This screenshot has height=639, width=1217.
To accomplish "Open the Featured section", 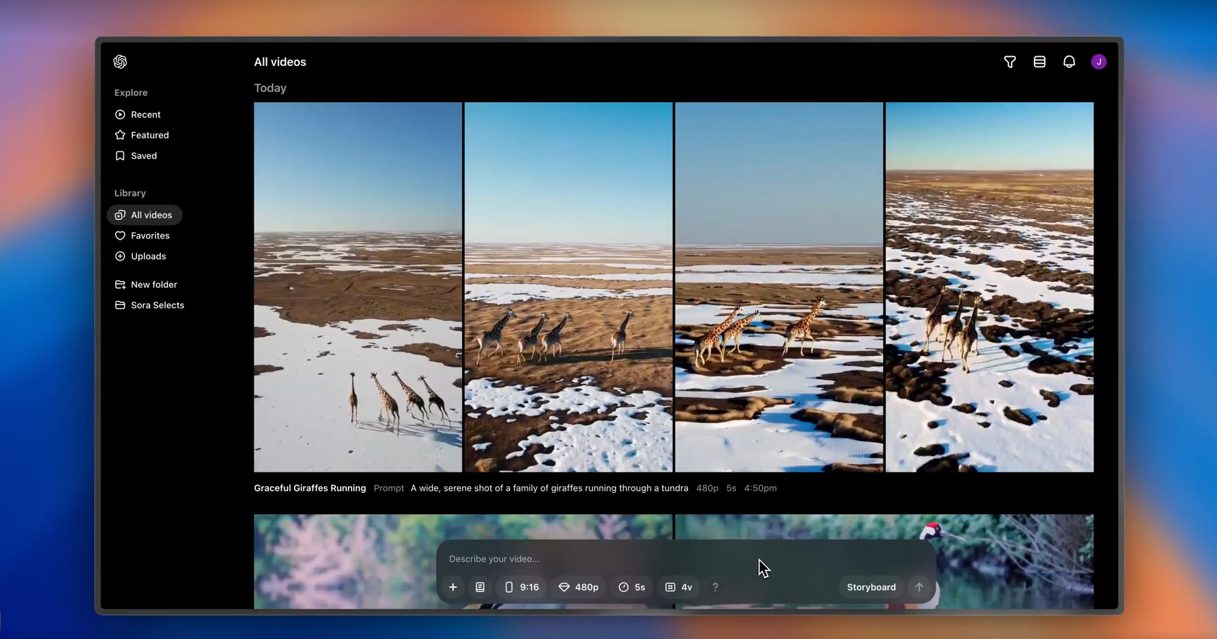I will tap(149, 135).
